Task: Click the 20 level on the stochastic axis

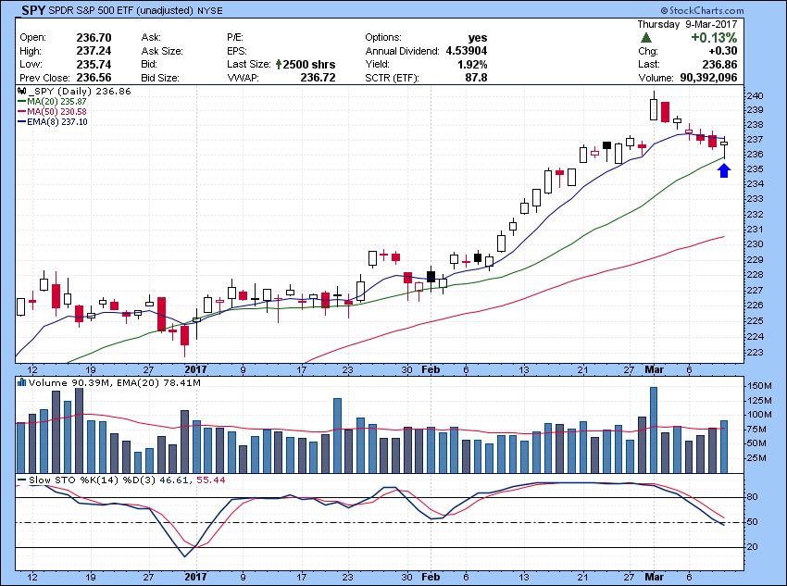Action: tap(753, 547)
